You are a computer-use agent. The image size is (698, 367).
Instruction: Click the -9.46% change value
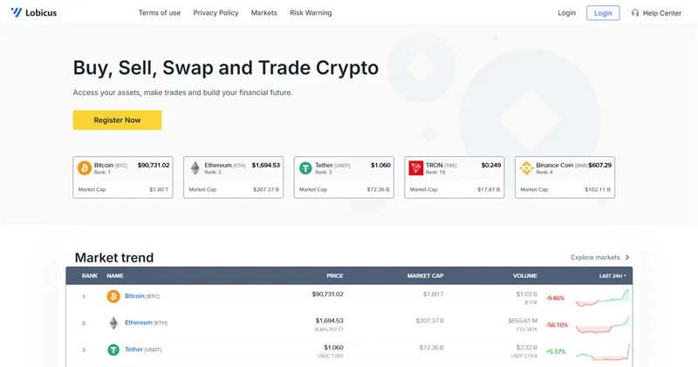coord(555,298)
